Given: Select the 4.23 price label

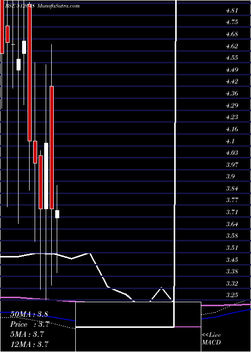Looking at the screenshot, I should click(232, 117).
